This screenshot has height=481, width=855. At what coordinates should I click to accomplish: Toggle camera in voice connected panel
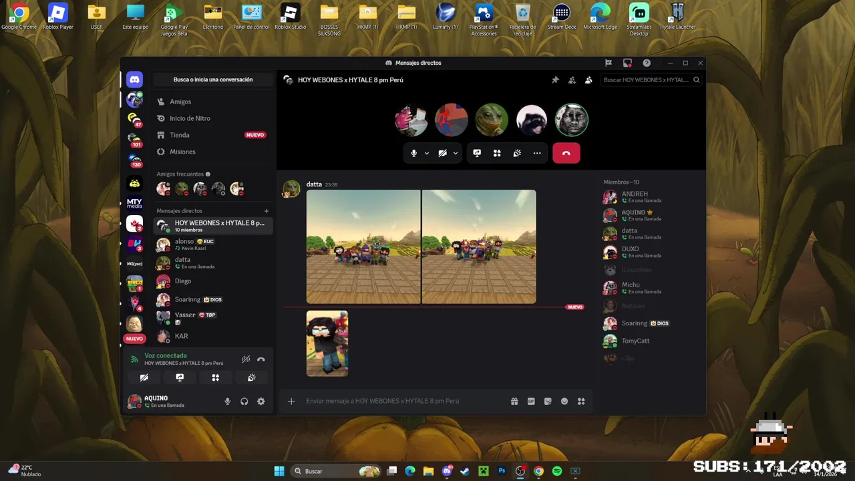(144, 377)
